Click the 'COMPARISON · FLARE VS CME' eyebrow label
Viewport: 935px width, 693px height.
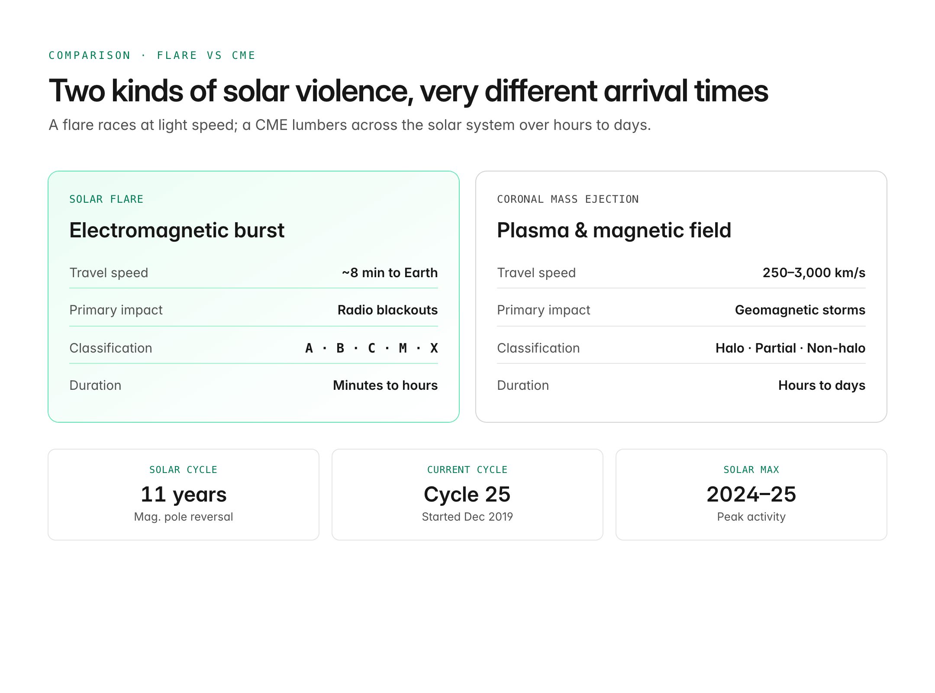coord(152,55)
